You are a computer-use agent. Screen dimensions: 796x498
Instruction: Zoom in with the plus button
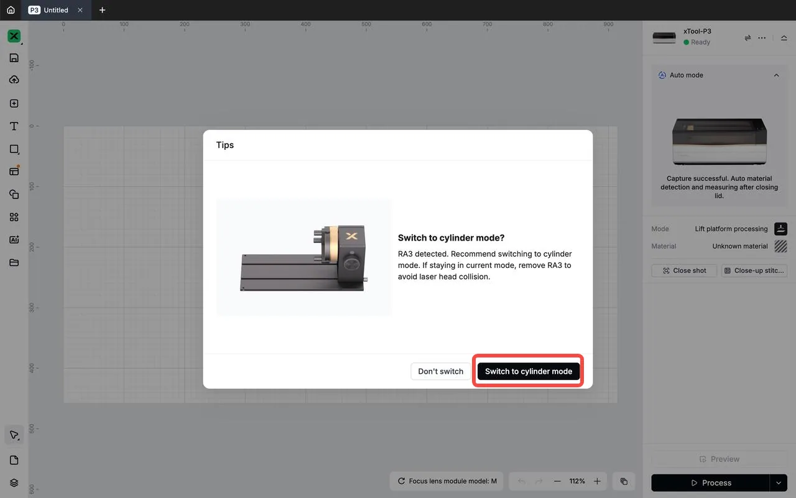click(x=597, y=481)
